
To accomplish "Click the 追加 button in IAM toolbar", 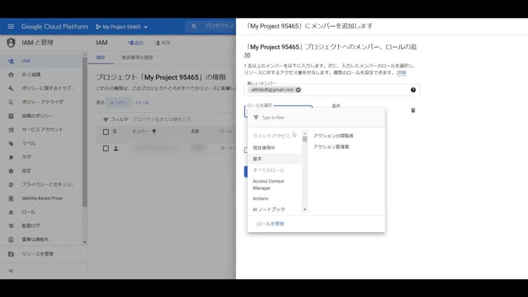I will coord(136,43).
